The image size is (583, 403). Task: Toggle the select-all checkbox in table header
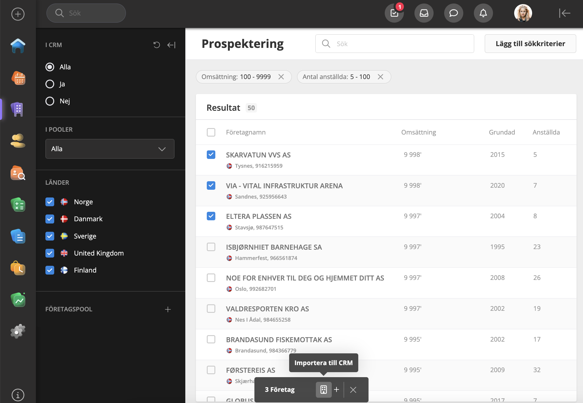211,132
